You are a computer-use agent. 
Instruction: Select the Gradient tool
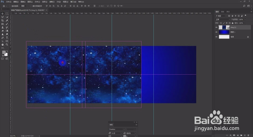[x=7, y=31]
